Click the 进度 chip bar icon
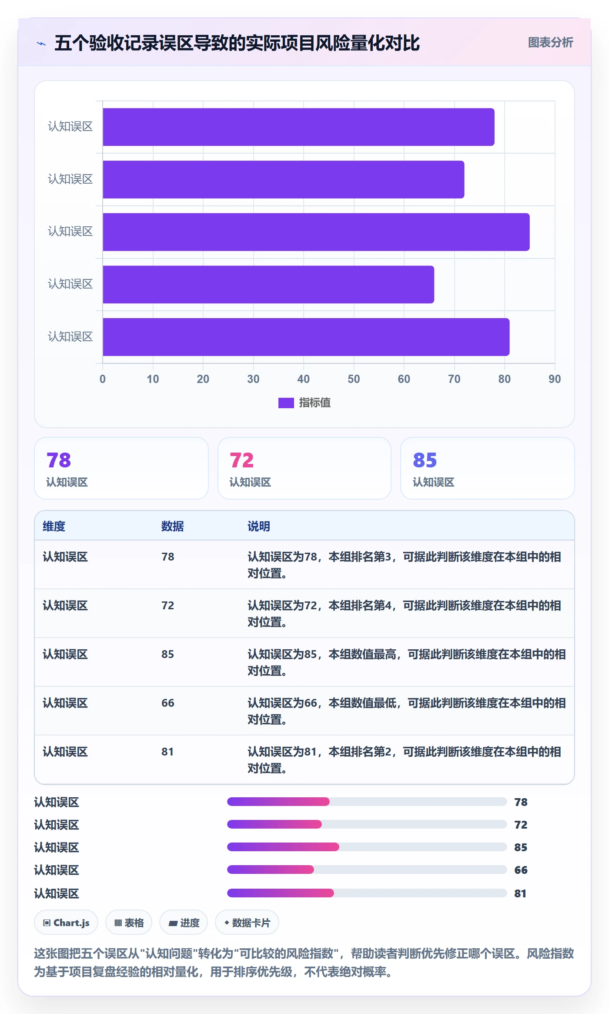The width and height of the screenshot is (609, 1014). point(173,923)
